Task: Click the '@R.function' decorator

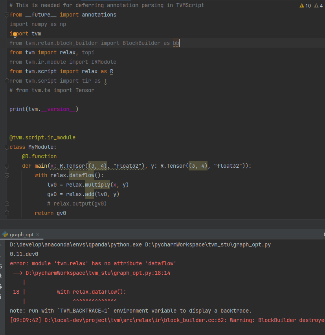Action: (39, 156)
